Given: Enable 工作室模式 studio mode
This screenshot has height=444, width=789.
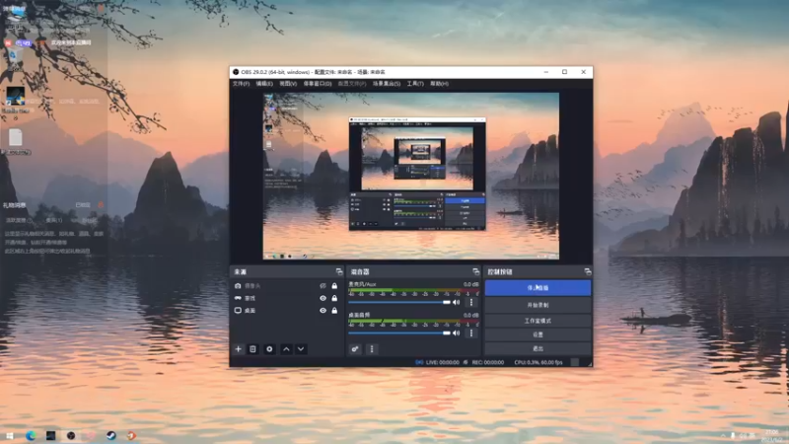Looking at the screenshot, I should click(538, 321).
